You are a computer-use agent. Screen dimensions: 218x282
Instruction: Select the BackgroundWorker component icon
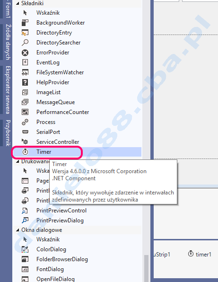pos(25,23)
